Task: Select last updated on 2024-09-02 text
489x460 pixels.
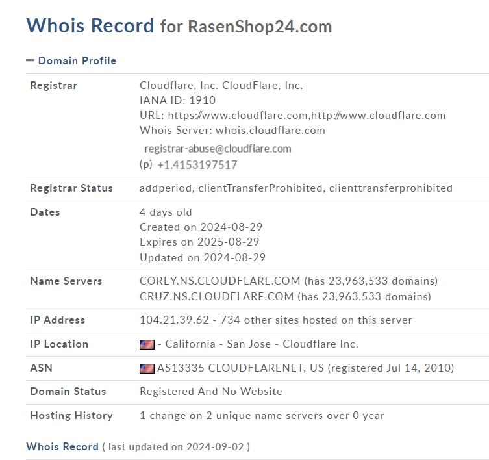Action: click(x=176, y=447)
